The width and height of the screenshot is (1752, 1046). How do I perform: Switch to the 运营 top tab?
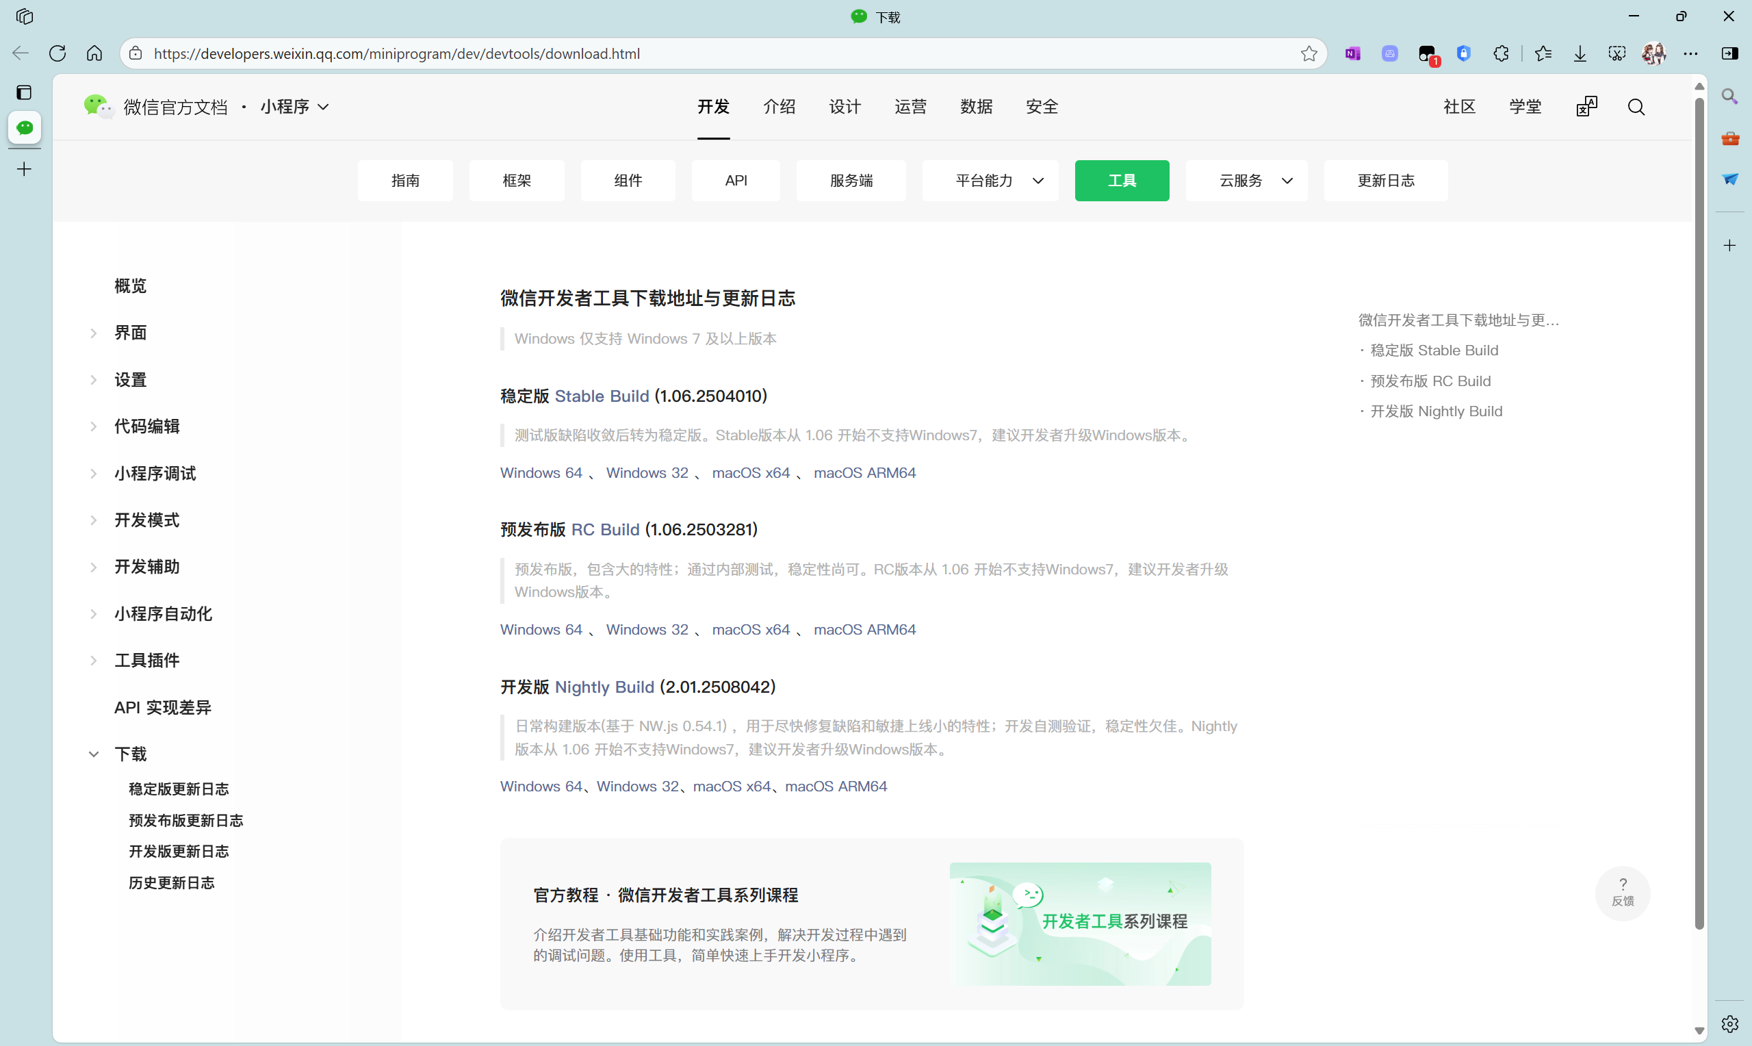pos(910,107)
